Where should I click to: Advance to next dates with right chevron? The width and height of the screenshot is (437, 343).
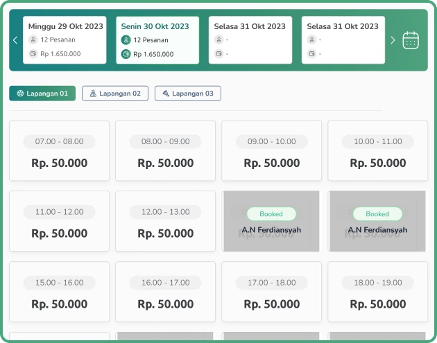393,40
